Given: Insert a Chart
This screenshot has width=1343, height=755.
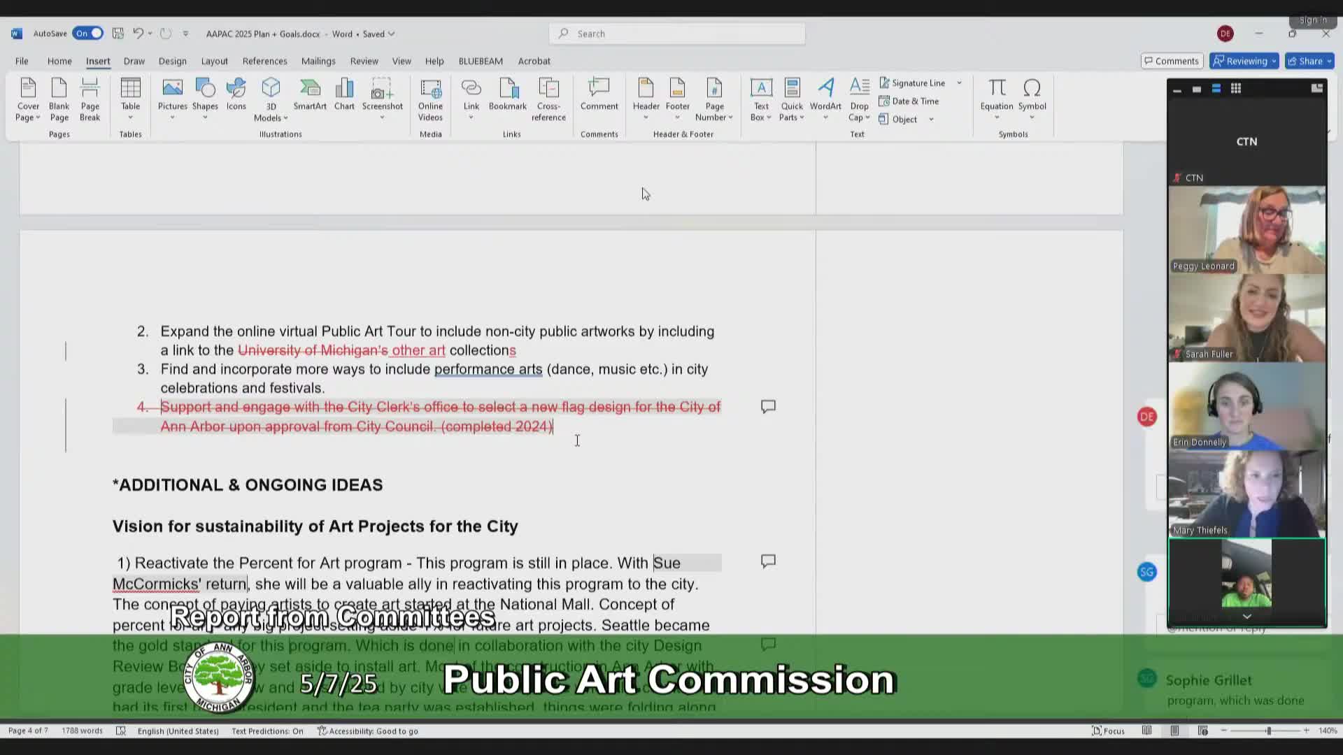Looking at the screenshot, I should [344, 94].
